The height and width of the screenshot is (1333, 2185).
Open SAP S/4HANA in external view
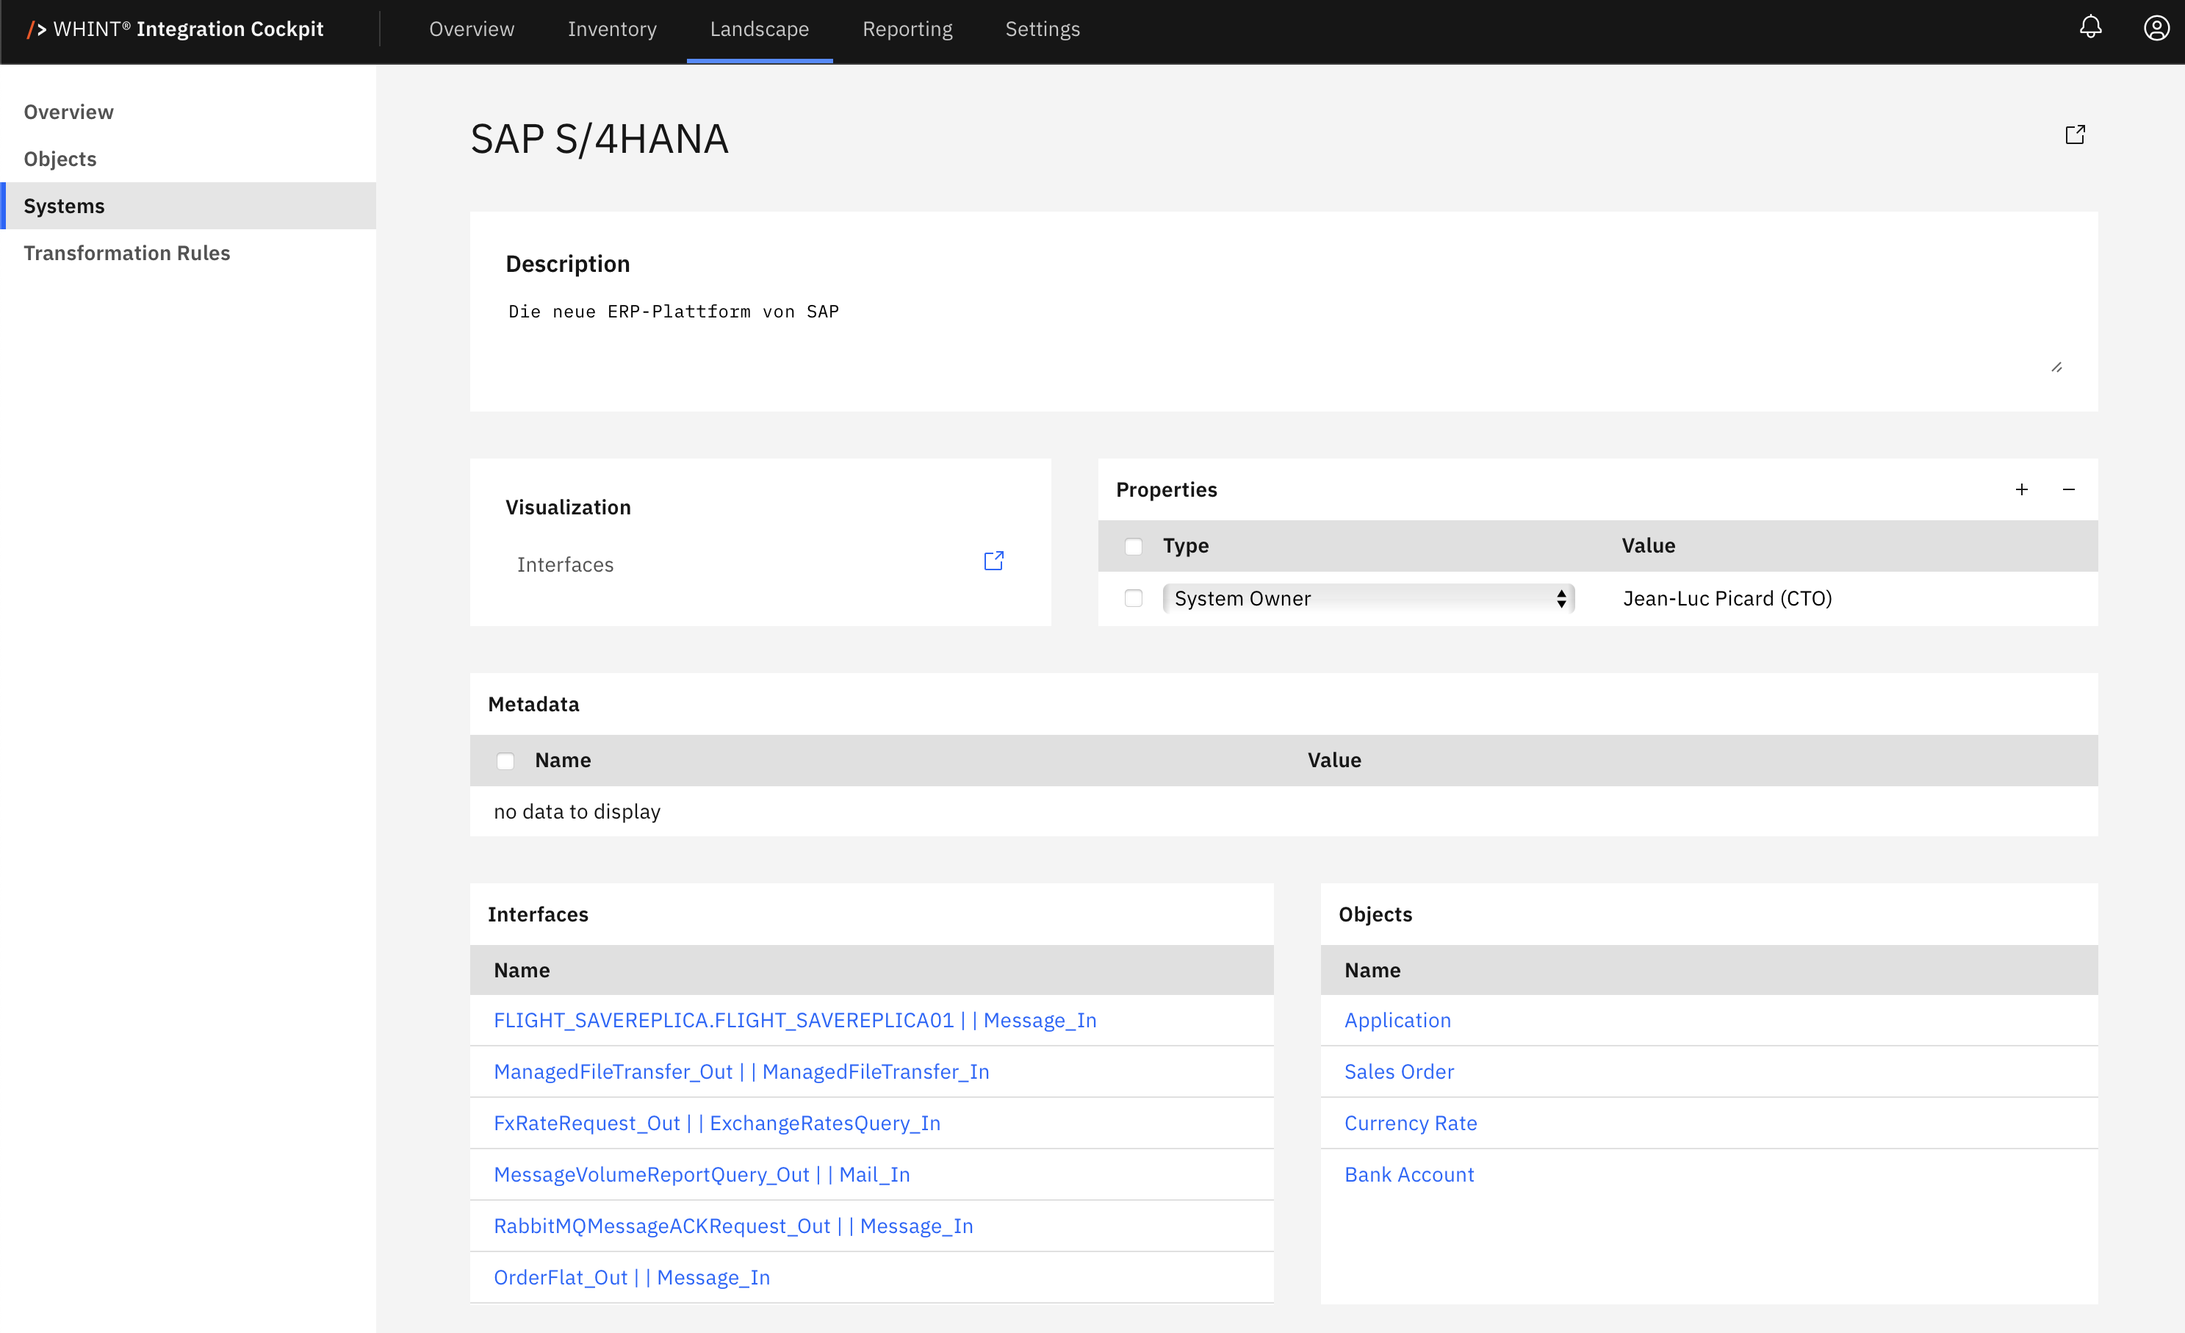coord(2074,134)
